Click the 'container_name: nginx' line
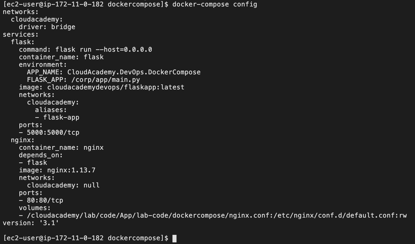The width and height of the screenshot is (415, 244). pyautogui.click(x=61, y=148)
